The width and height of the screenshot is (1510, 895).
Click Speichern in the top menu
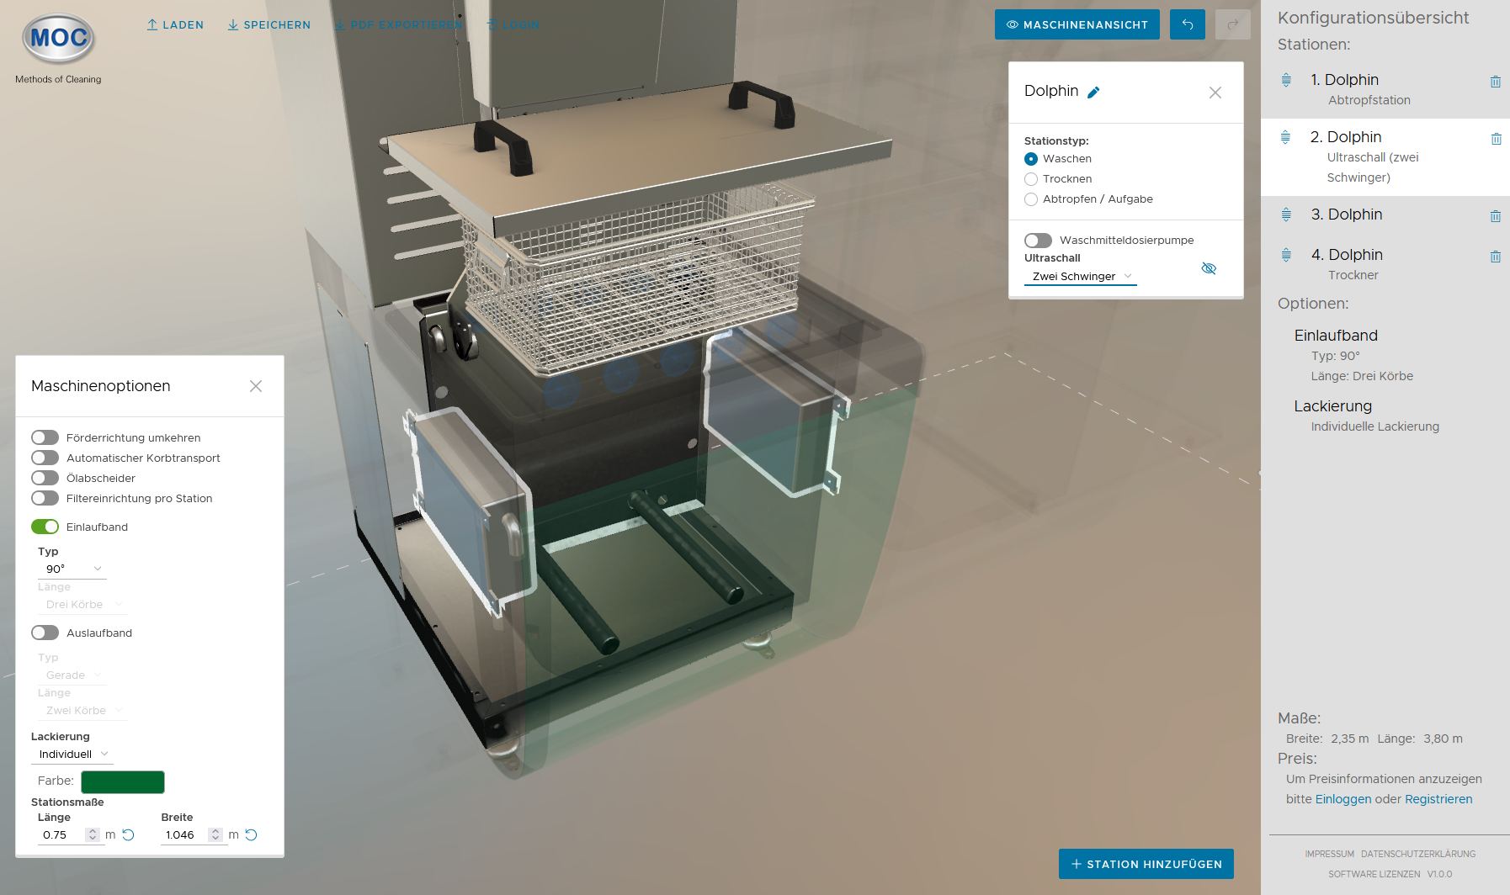coord(269,25)
